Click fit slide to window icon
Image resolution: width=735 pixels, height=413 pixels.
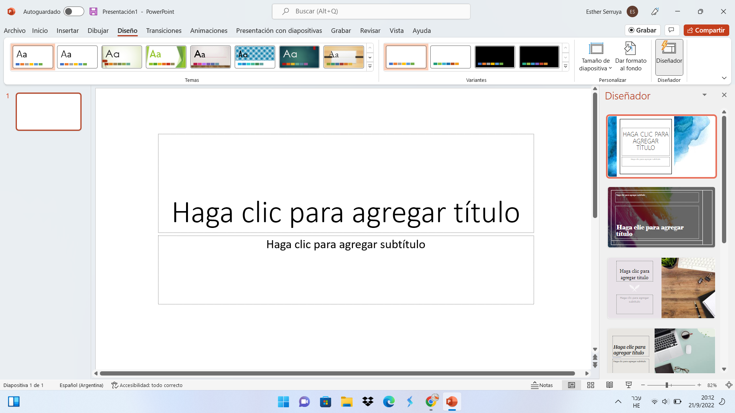[729, 385]
